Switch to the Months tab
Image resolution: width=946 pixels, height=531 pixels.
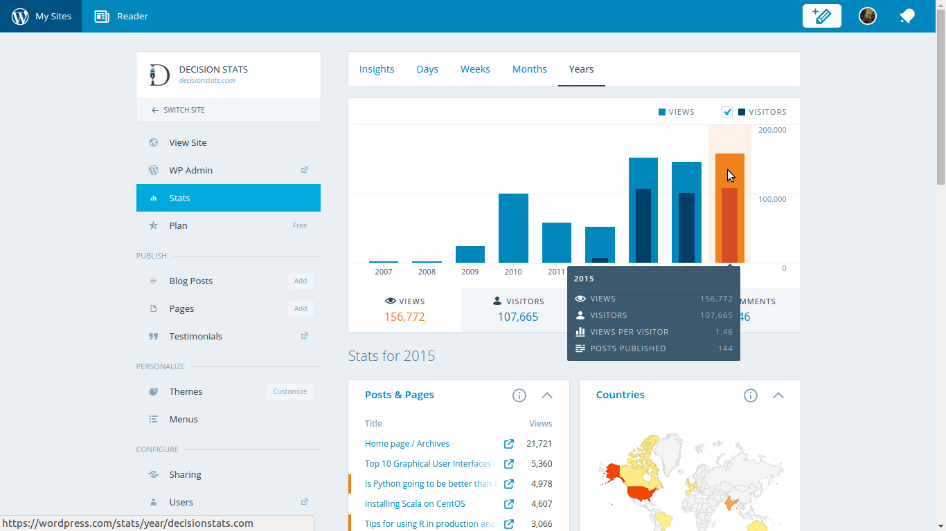[x=529, y=69]
